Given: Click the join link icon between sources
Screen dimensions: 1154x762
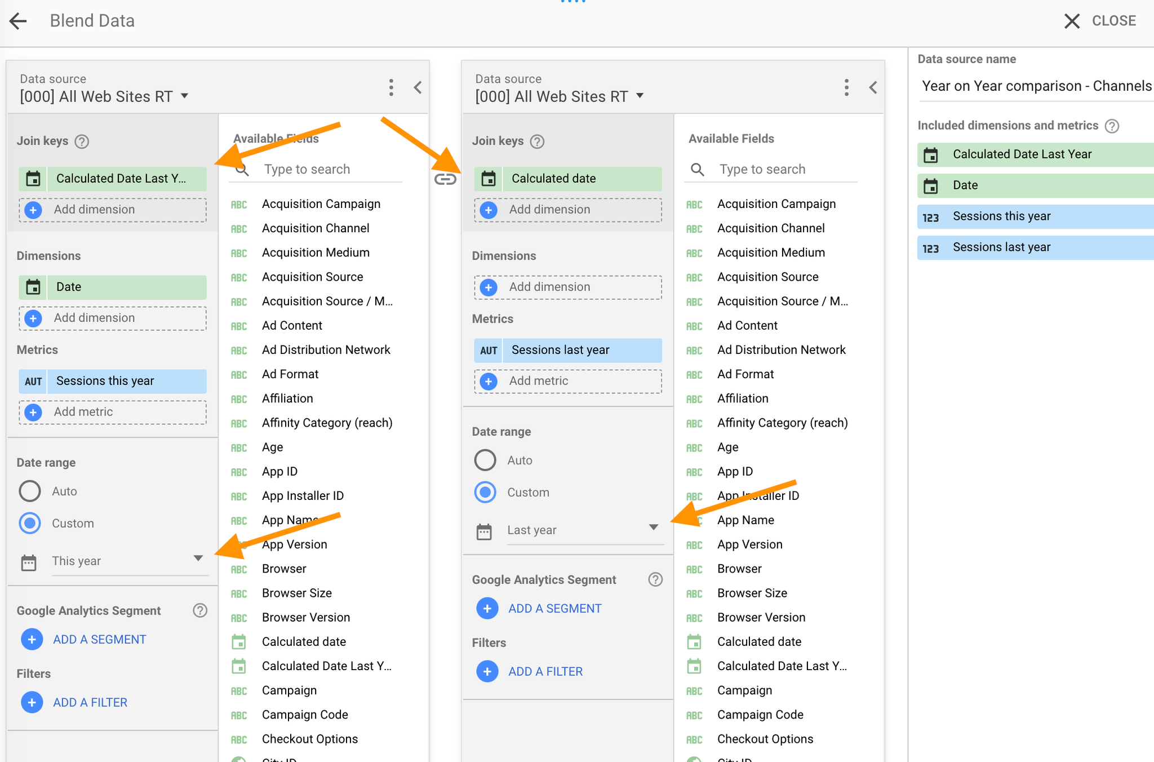Looking at the screenshot, I should (x=445, y=179).
